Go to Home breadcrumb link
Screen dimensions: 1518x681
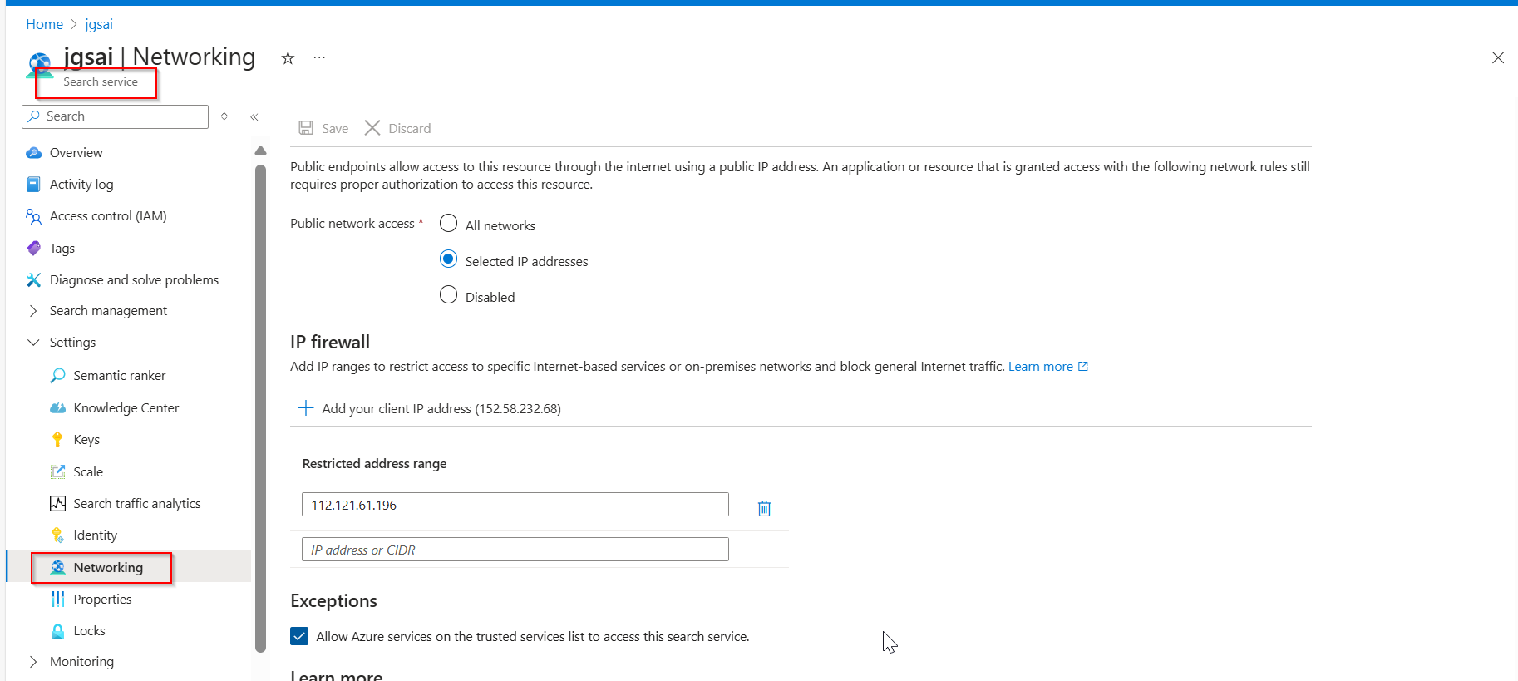(44, 24)
